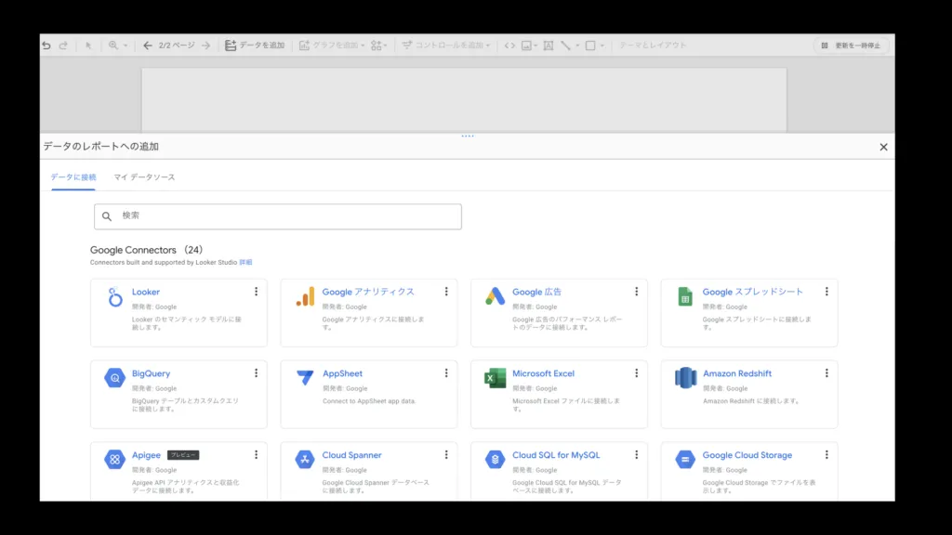Open Apigee connector title
Image resolution: width=952 pixels, height=535 pixels.
pos(146,455)
